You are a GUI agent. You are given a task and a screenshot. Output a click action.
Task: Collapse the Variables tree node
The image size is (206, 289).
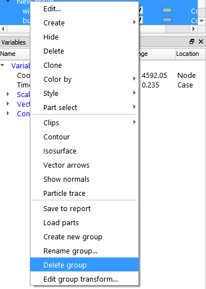pyautogui.click(x=2, y=65)
